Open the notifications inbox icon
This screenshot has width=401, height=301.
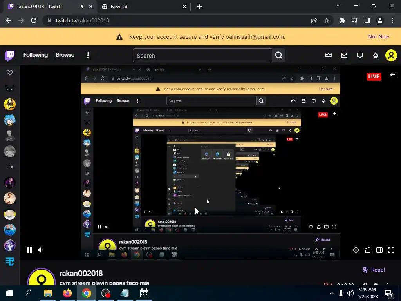(344, 55)
